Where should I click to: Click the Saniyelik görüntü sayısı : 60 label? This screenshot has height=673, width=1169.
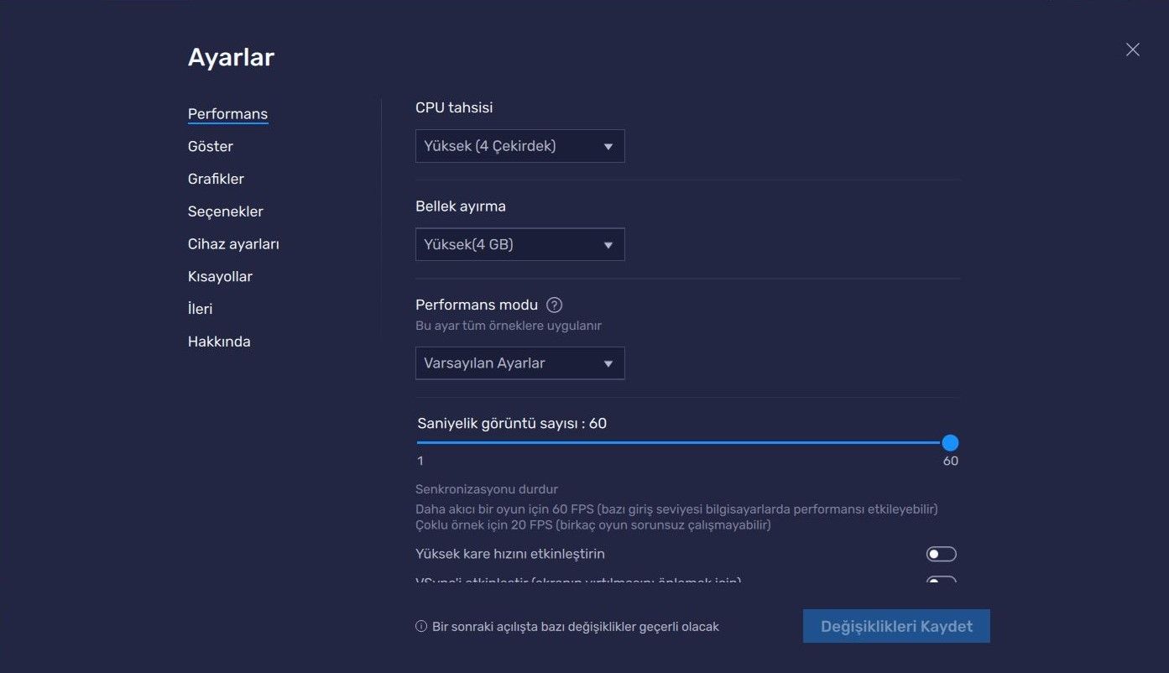[512, 424]
